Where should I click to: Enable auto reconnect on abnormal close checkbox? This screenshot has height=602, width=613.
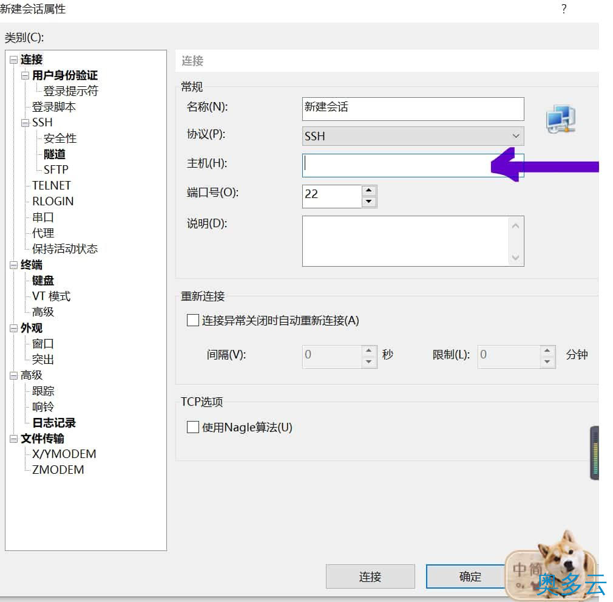point(193,320)
